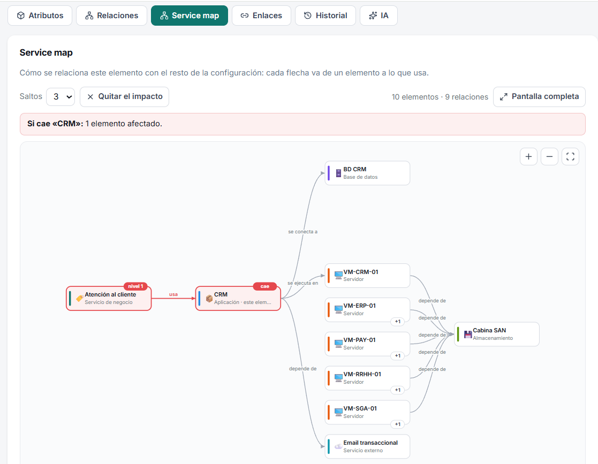Fit the map to view icon
The image size is (598, 464).
coord(571,157)
